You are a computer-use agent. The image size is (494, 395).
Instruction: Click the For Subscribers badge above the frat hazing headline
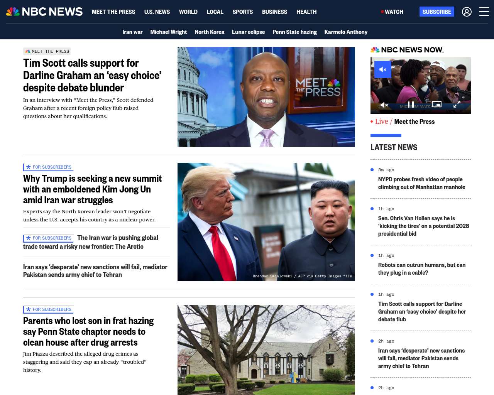(49, 309)
